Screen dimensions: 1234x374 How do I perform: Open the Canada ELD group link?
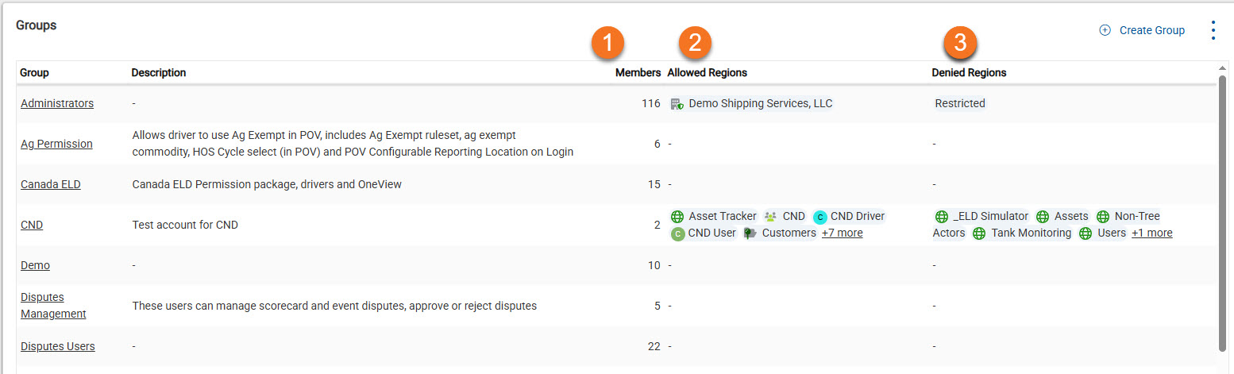tap(51, 184)
